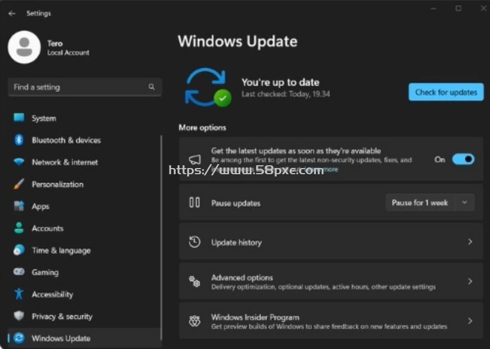Open Pause for 1 week dropdown arrow
The height and width of the screenshot is (349, 490).
tap(464, 202)
